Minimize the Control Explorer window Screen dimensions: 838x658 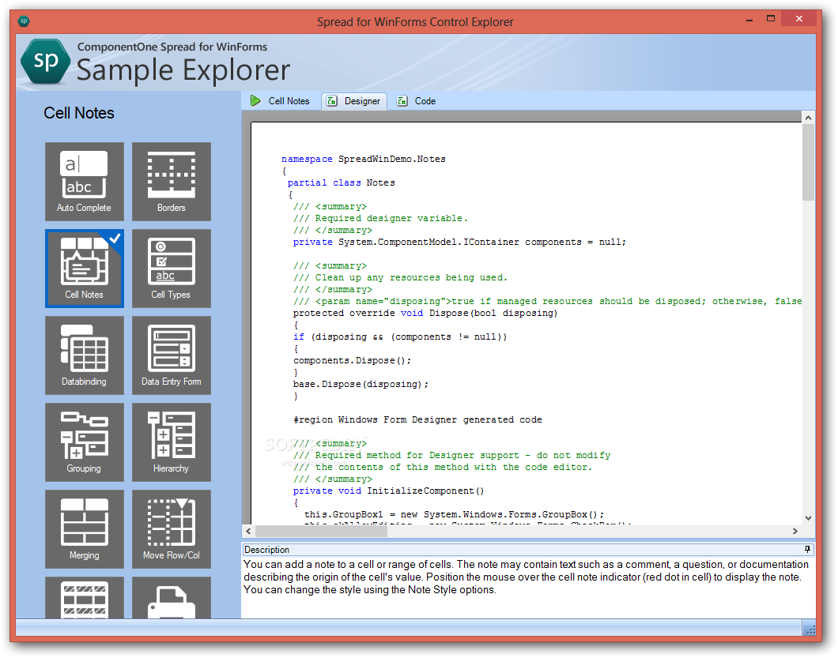point(749,20)
